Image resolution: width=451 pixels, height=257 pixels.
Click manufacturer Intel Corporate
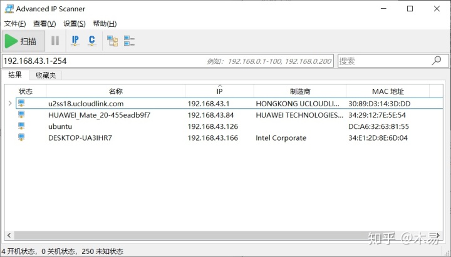pyautogui.click(x=281, y=138)
